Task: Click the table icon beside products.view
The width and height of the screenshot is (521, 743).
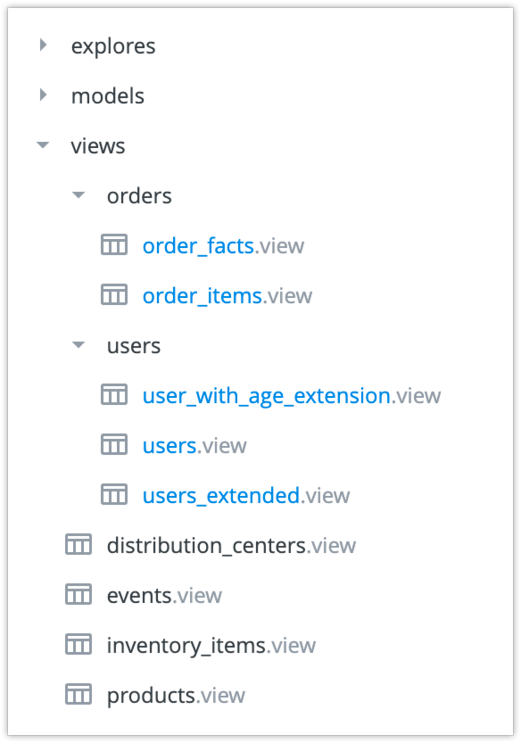Action: pyautogui.click(x=79, y=694)
